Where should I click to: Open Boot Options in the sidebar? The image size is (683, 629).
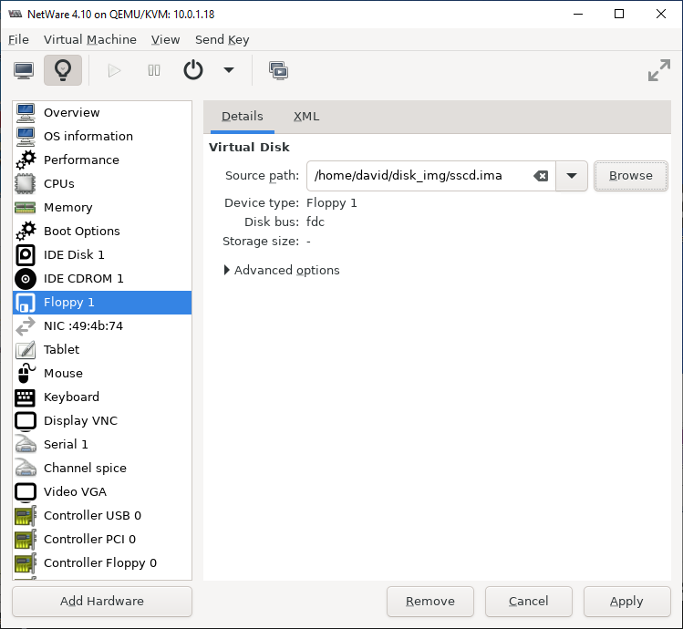point(81,232)
